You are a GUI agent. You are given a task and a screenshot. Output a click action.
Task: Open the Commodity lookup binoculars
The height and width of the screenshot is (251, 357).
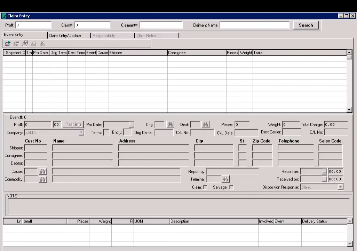[x=43, y=179]
